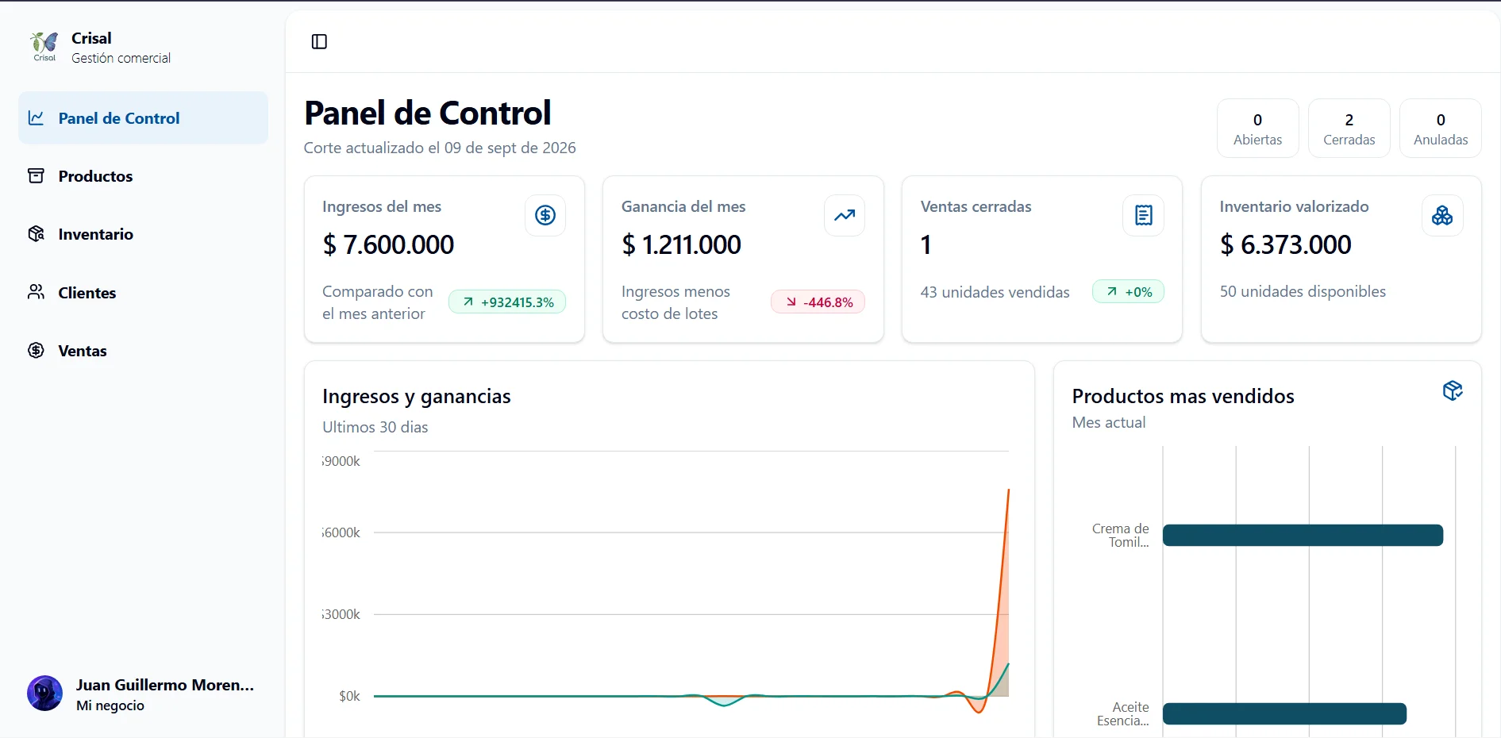Click the Productos archive box icon
Viewport: 1501px width, 738px height.
(x=36, y=175)
